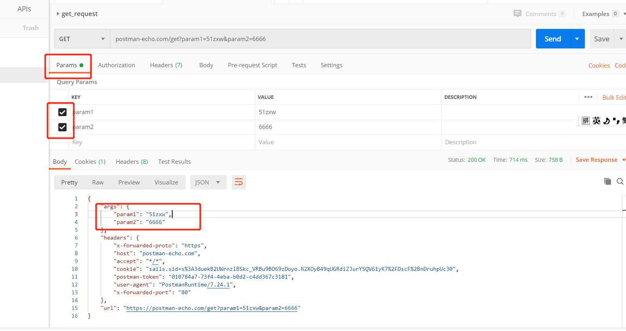Click the "cookie" line in response
626x331 pixels.
[286, 269]
